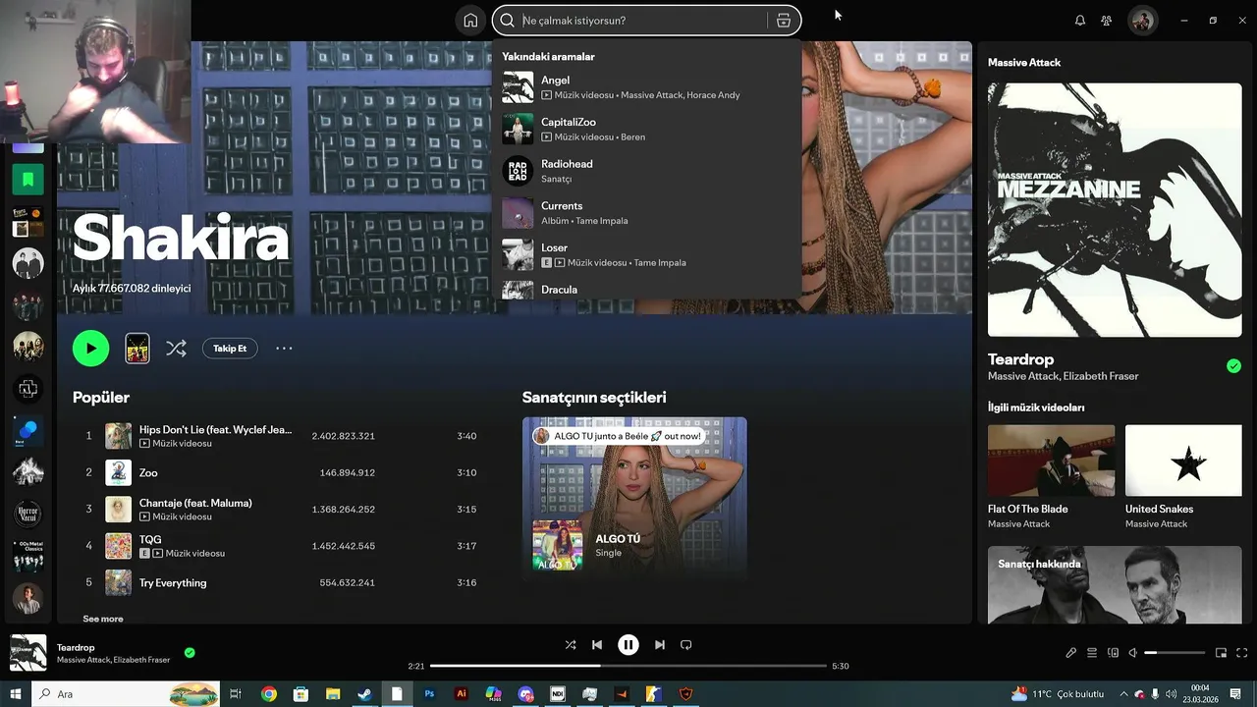
Task: Play TQG track row
Action: tap(281, 546)
